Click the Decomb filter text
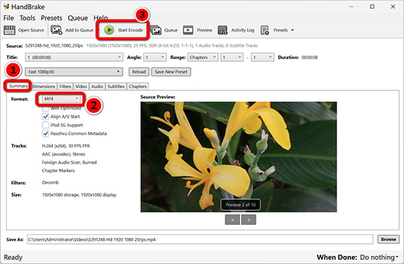404x264 pixels. tap(50, 183)
